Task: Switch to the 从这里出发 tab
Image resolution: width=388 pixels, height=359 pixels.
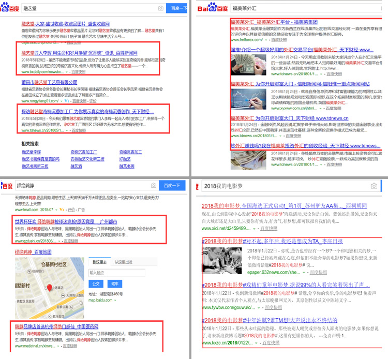Action: pyautogui.click(x=124, y=262)
